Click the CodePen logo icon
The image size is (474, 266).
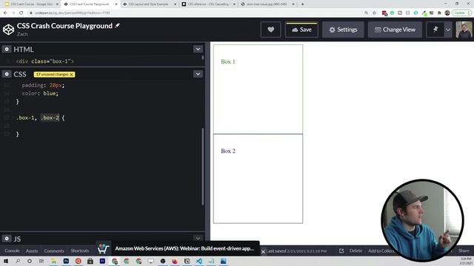(8, 30)
